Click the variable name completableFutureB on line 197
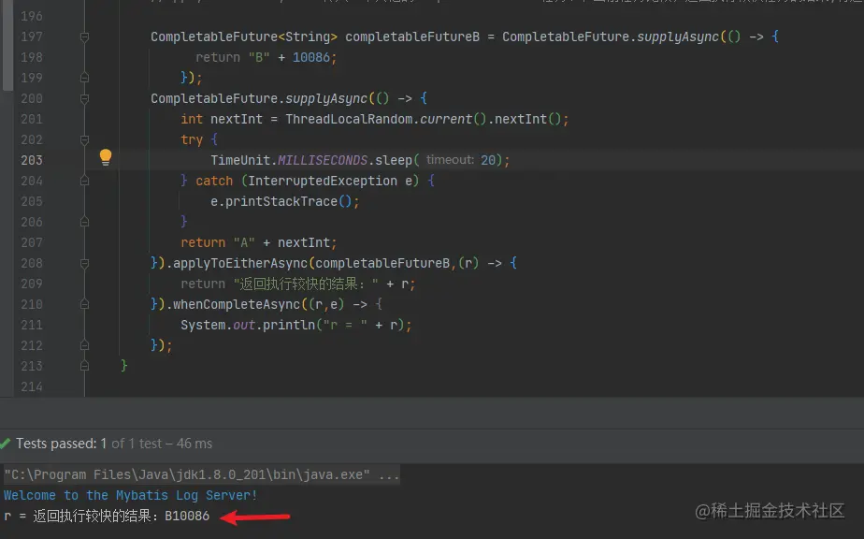Screen dimensions: 864x539 (412, 36)
